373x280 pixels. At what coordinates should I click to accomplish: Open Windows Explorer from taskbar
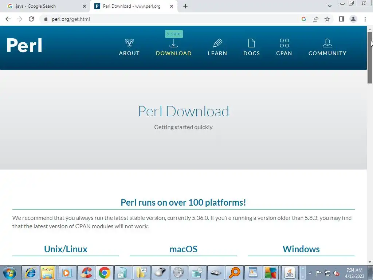pyautogui.click(x=48, y=273)
